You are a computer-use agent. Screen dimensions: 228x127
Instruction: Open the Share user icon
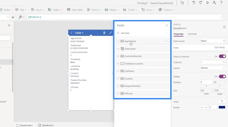tap(214, 3)
